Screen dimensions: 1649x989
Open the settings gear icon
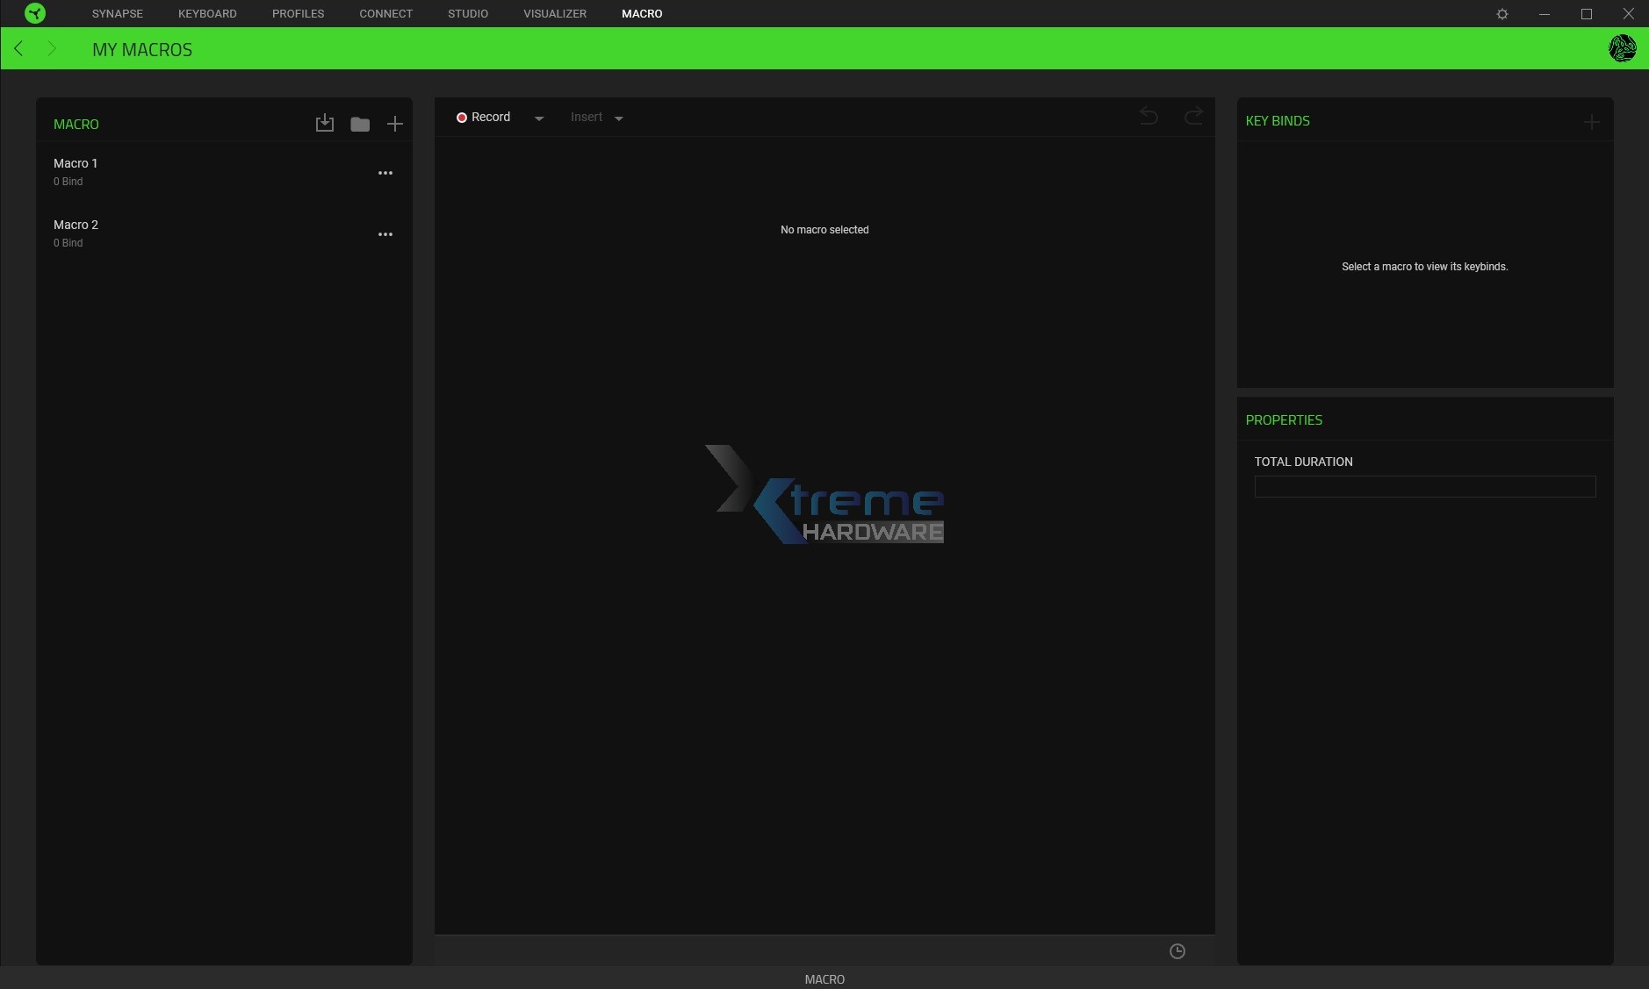[1502, 14]
